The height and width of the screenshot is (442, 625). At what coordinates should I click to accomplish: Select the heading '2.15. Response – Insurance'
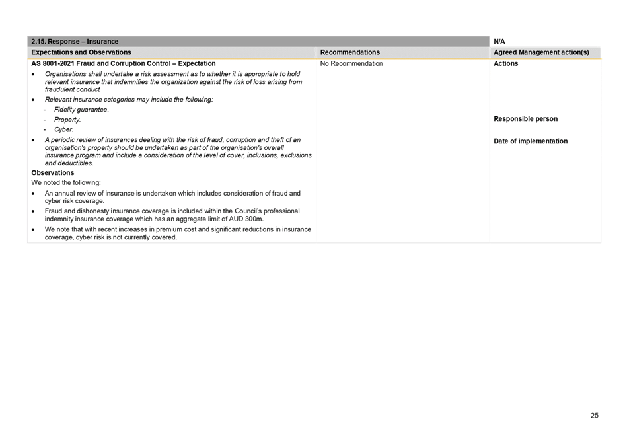[75, 42]
